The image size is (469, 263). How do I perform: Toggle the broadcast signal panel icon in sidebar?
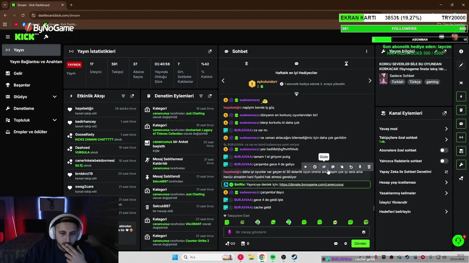coord(461,137)
